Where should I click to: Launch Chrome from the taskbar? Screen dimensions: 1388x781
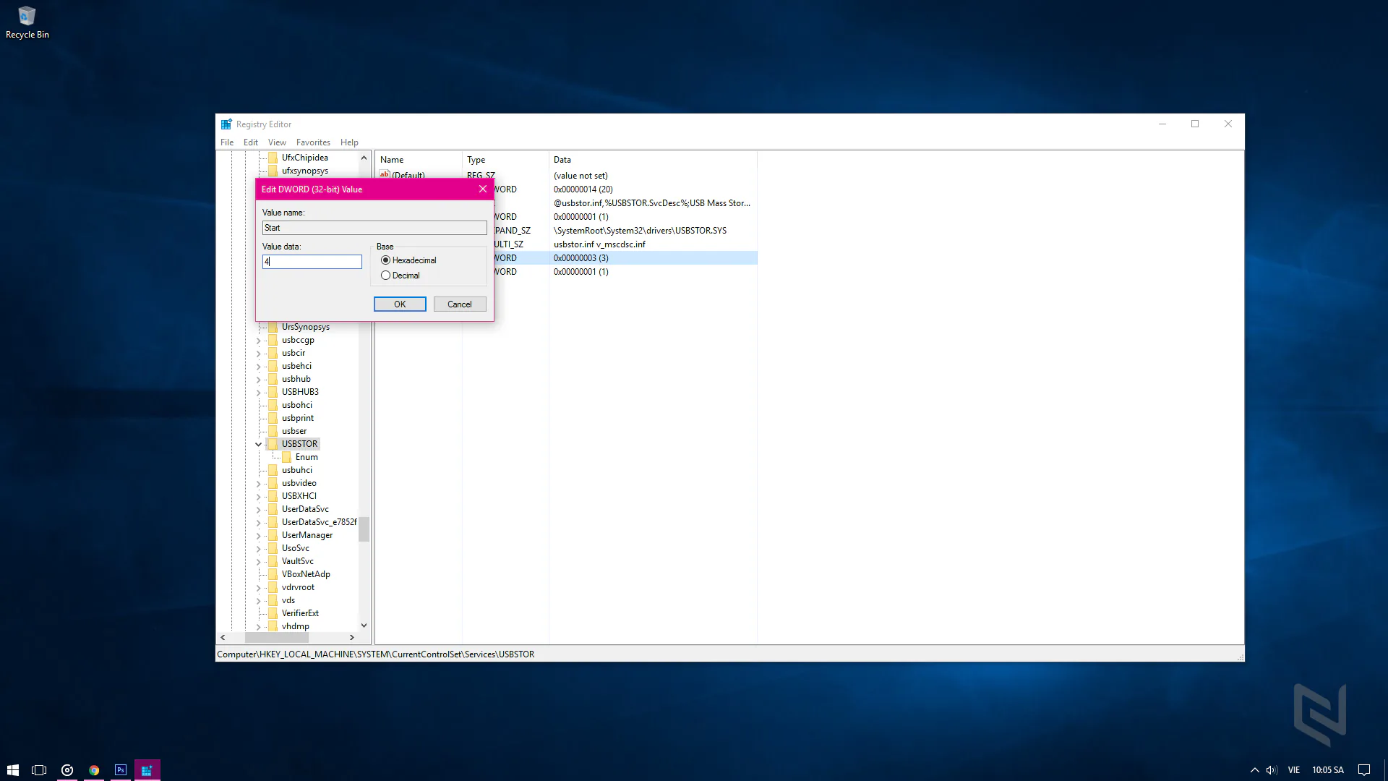click(94, 770)
